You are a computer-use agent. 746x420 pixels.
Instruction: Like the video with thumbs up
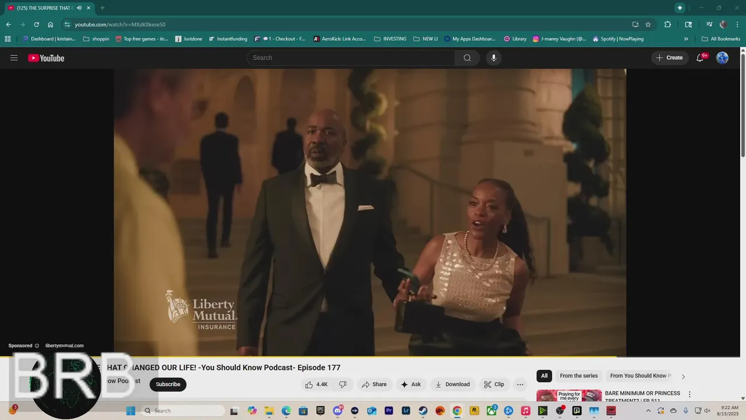pos(316,384)
